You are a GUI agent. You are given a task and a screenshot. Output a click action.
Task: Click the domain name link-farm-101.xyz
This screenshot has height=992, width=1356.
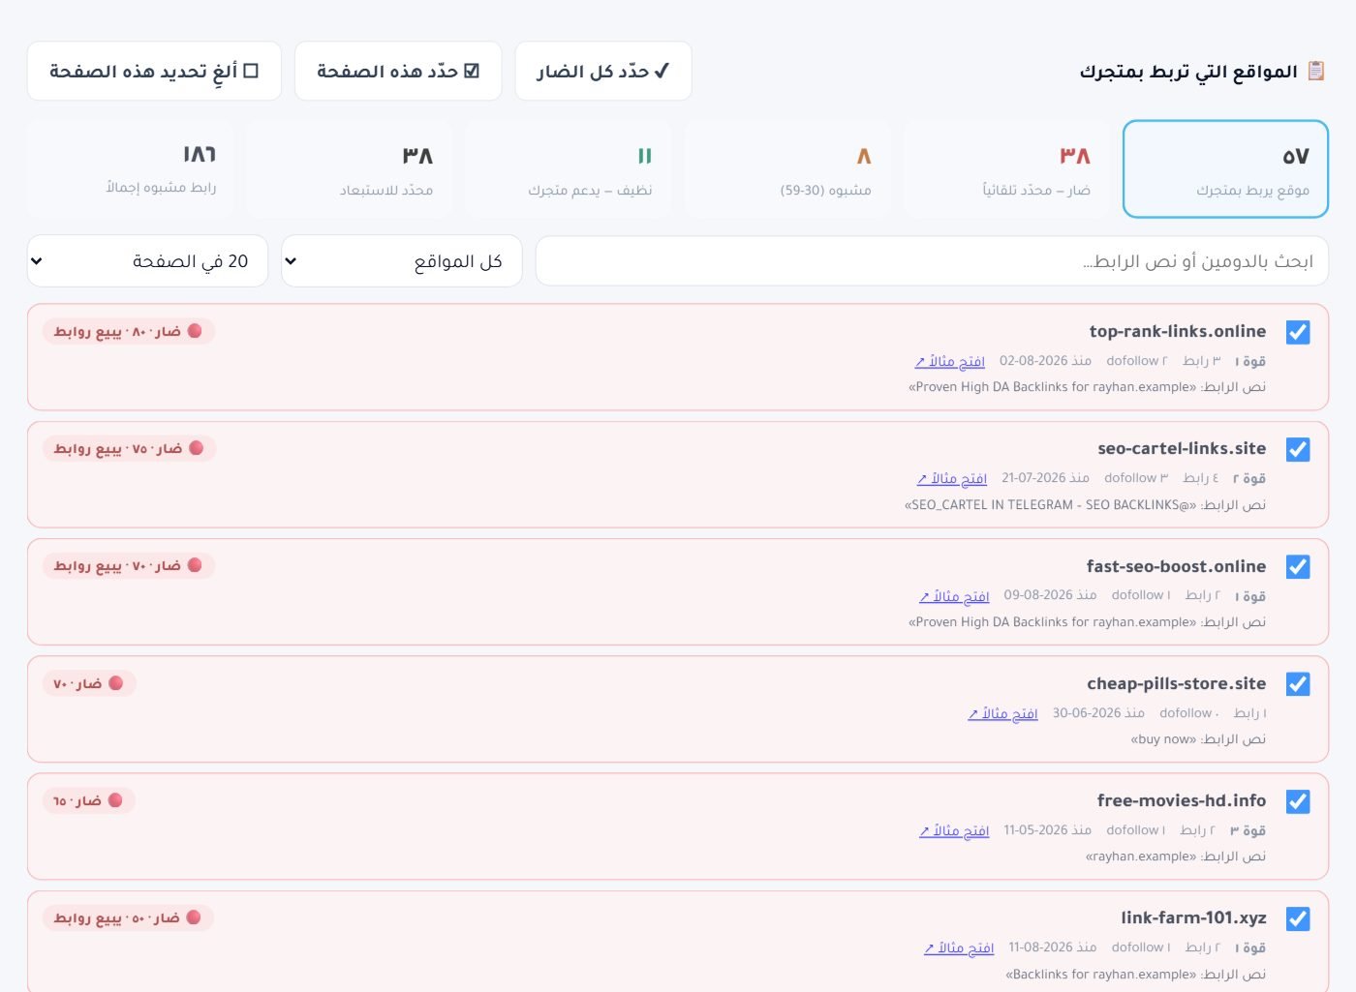click(x=1193, y=918)
